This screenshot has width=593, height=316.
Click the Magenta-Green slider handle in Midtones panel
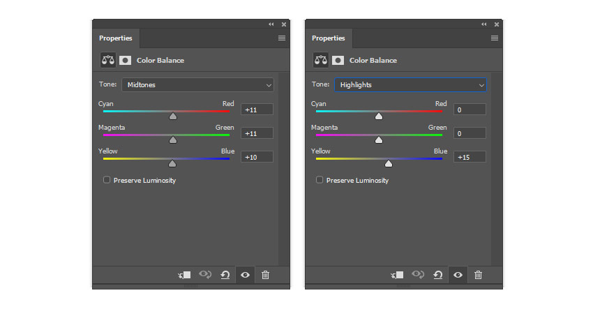pyautogui.click(x=173, y=140)
